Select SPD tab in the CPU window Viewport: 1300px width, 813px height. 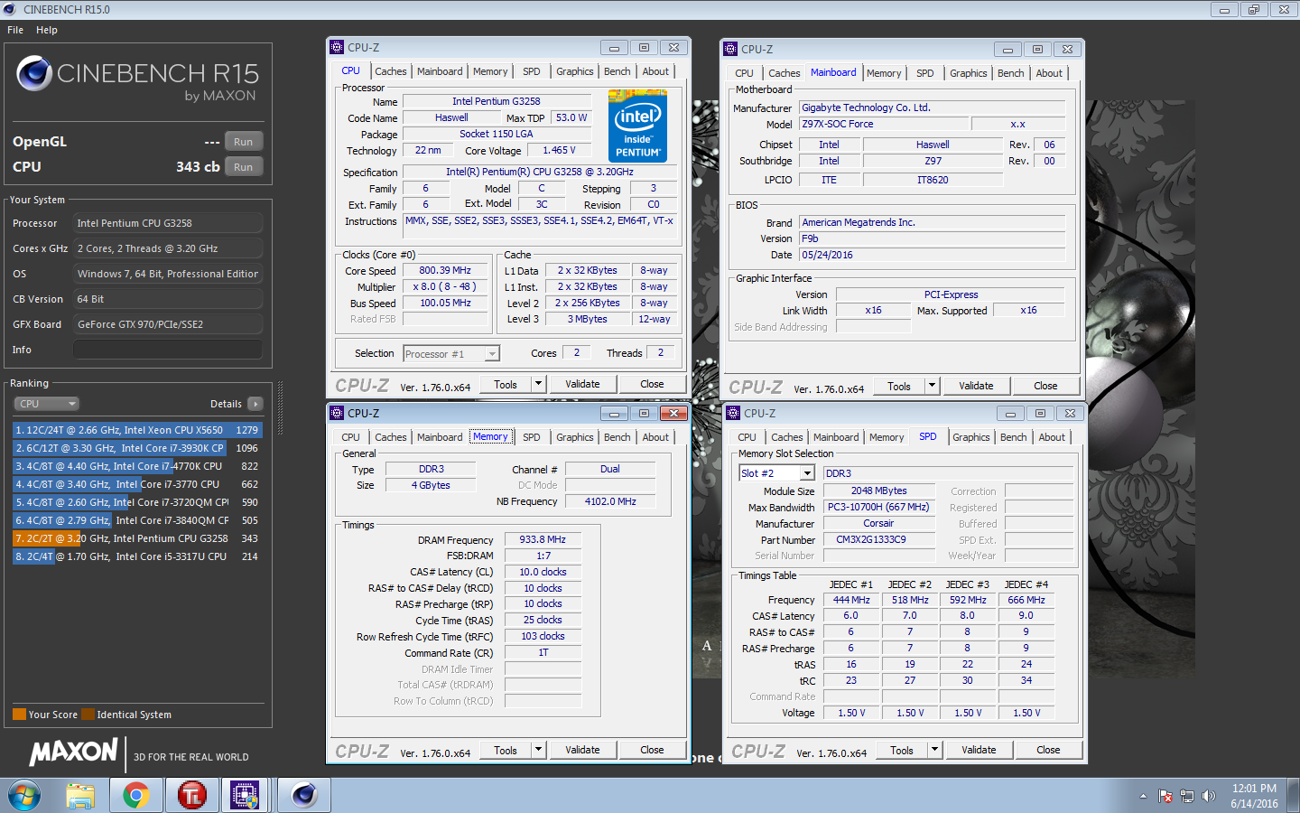(532, 71)
